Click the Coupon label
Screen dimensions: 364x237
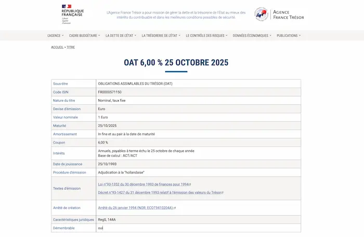59,142
